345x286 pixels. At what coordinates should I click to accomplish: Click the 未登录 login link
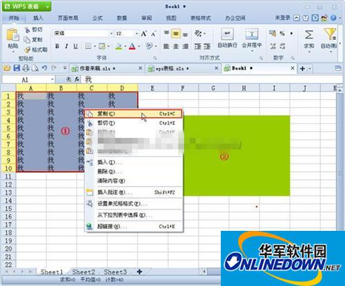point(282,18)
